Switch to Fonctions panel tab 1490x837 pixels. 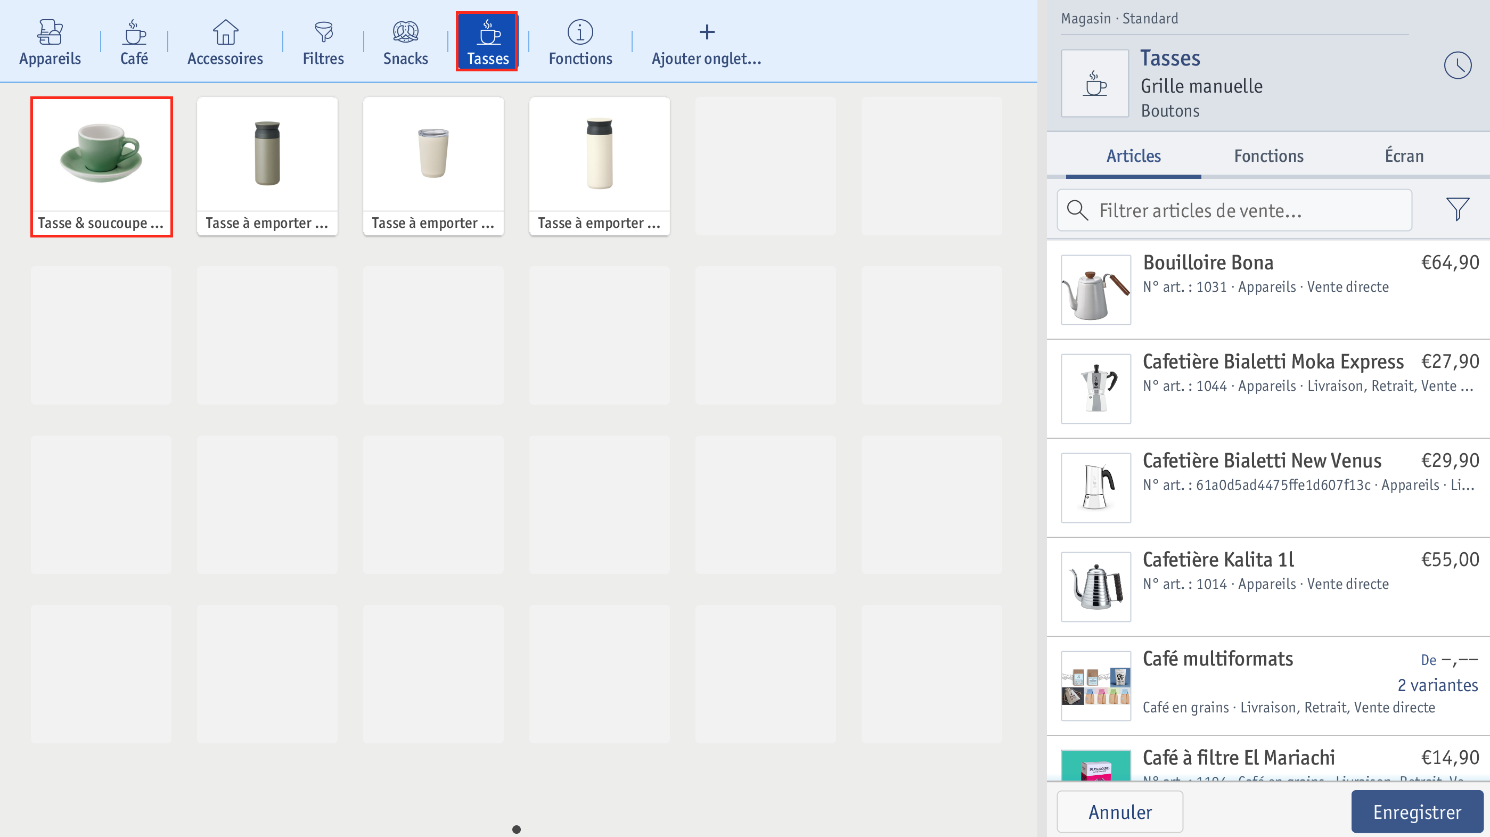[x=1268, y=155]
